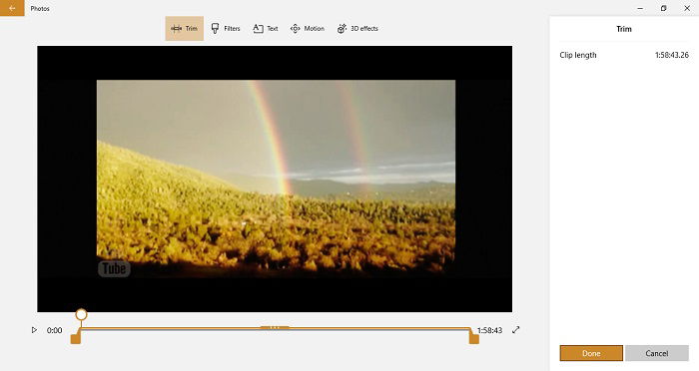Viewport: 699px width, 371px height.
Task: Open the Motion tool
Action: 308,29
